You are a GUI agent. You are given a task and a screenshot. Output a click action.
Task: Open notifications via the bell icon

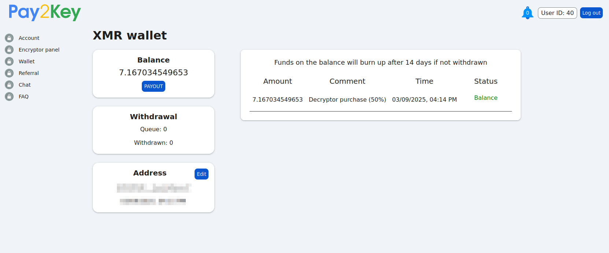pyautogui.click(x=527, y=13)
